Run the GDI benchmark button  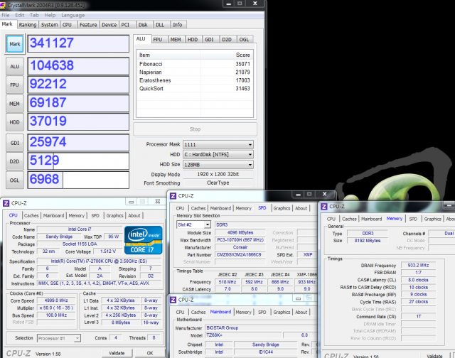[15, 143]
